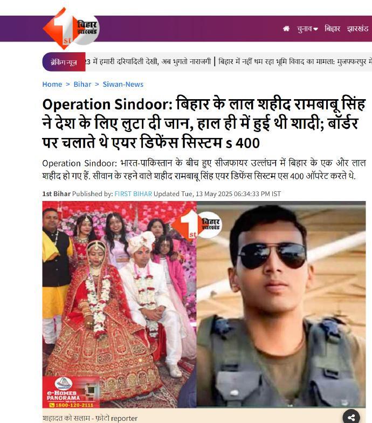Screen dimensions: 372x423
Task: Open the झारखंड menu item
Action: coord(357,29)
